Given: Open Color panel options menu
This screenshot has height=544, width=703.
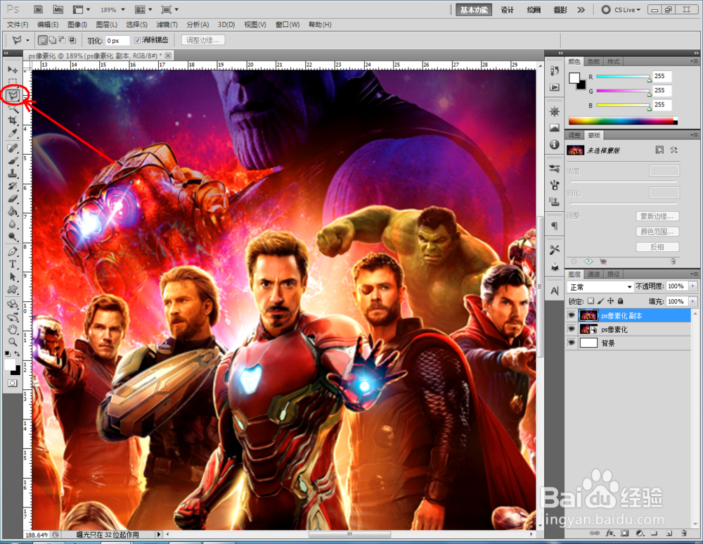Looking at the screenshot, I should tap(694, 61).
